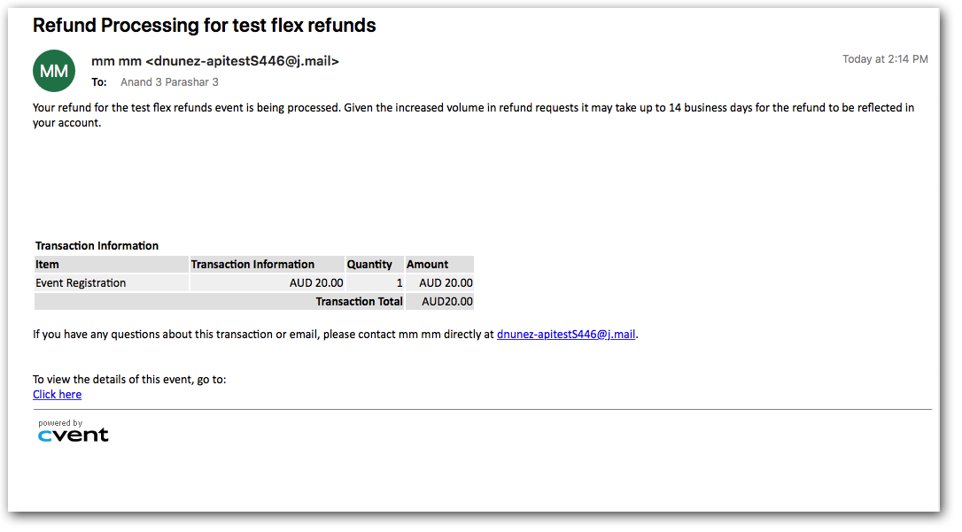Click the powered by text
962x532 pixels.
click(60, 423)
